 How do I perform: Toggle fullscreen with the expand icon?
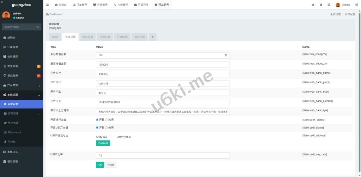329,5
